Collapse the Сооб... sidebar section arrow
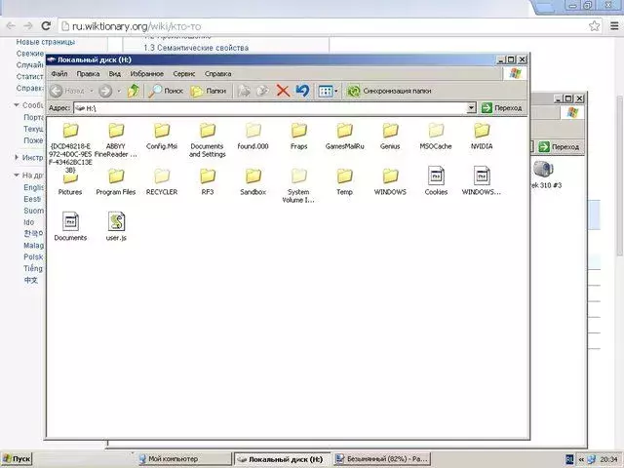Screen dimensions: 624x468 17,105
